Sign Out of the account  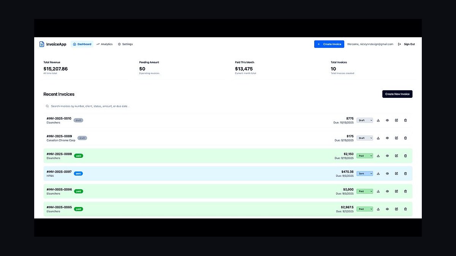[407, 44]
